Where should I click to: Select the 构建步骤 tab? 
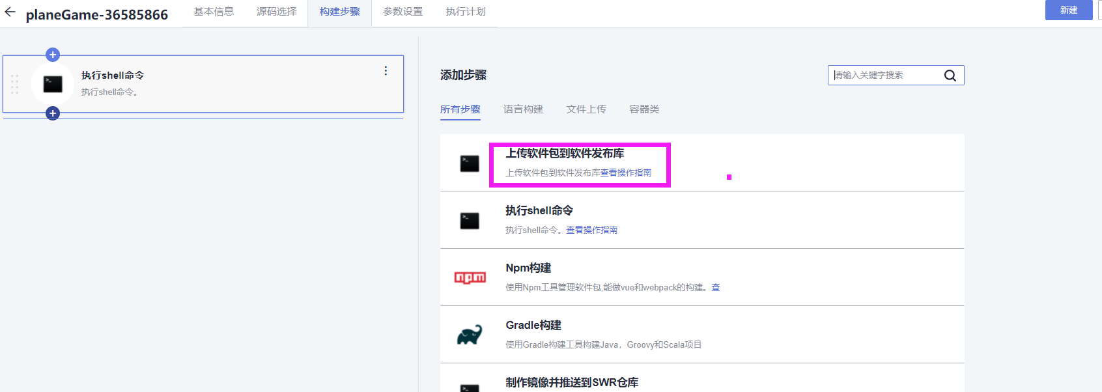[339, 12]
